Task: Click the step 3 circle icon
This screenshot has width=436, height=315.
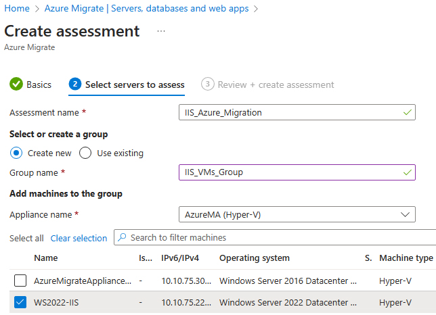Action: 207,84
